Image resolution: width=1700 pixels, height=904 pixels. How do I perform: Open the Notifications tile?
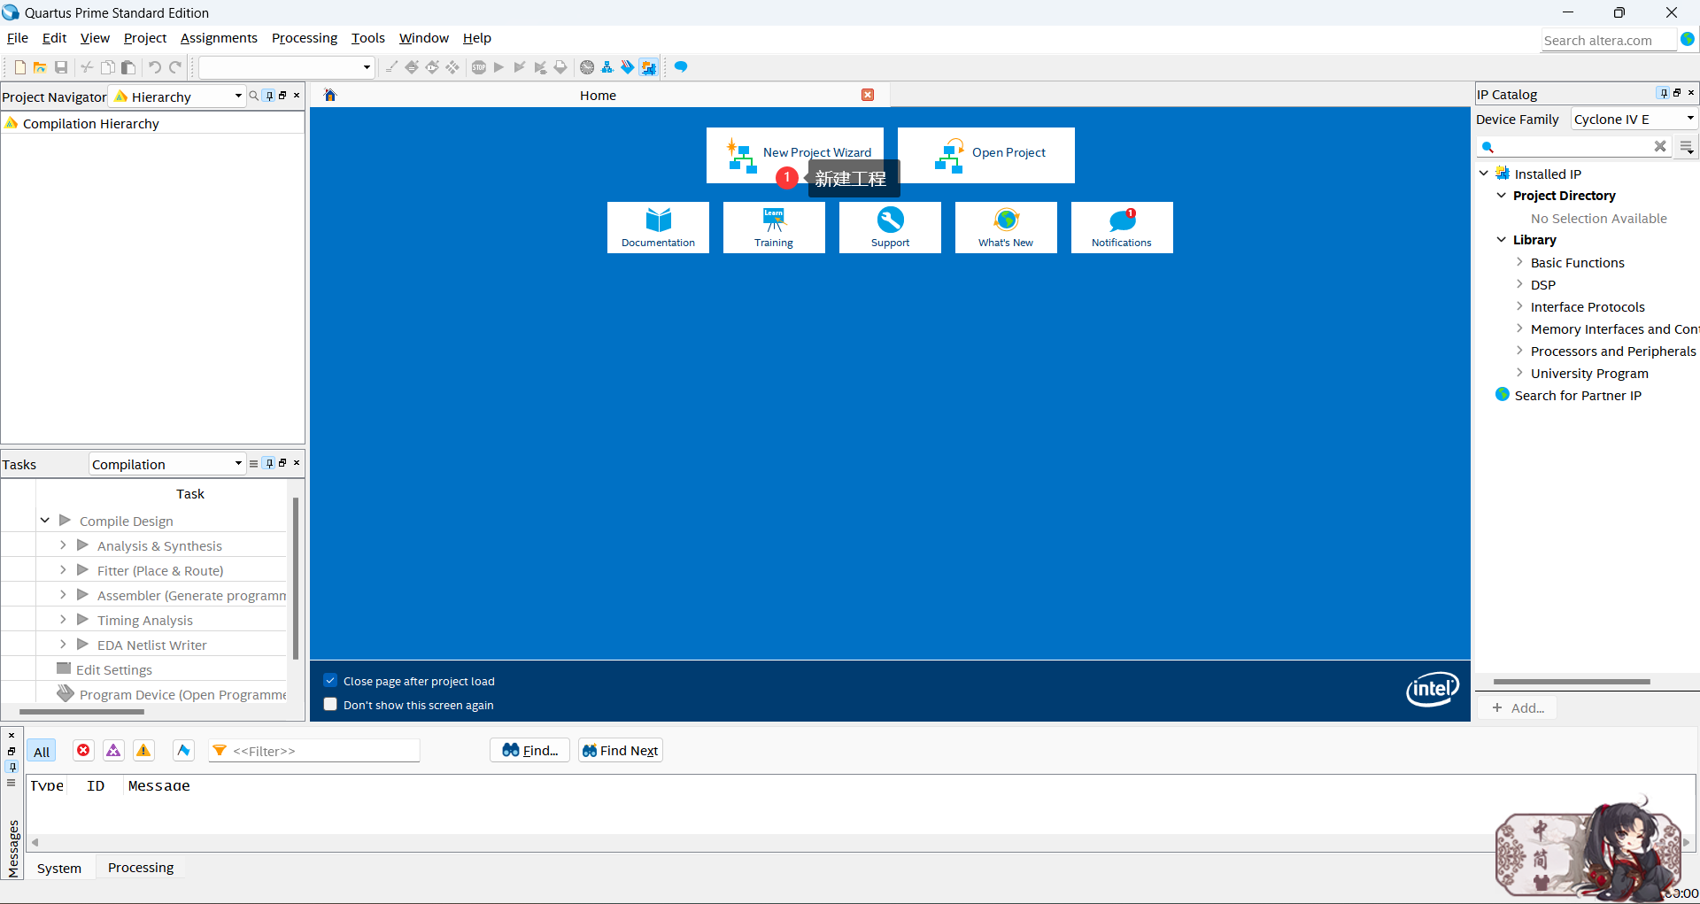coord(1122,228)
